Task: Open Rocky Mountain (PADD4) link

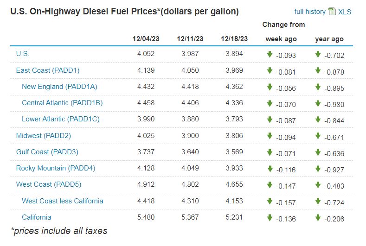Action: click(x=56, y=168)
